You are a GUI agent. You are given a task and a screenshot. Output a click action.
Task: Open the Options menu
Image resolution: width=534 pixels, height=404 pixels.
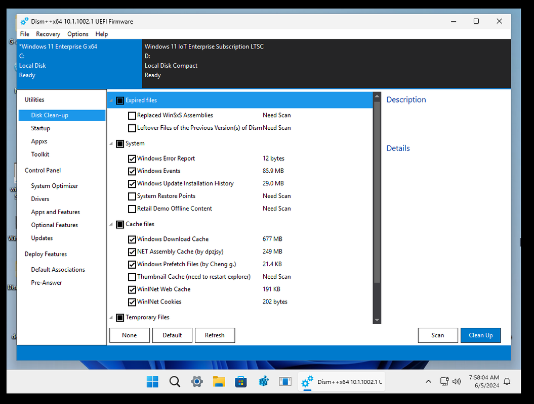[x=77, y=34]
